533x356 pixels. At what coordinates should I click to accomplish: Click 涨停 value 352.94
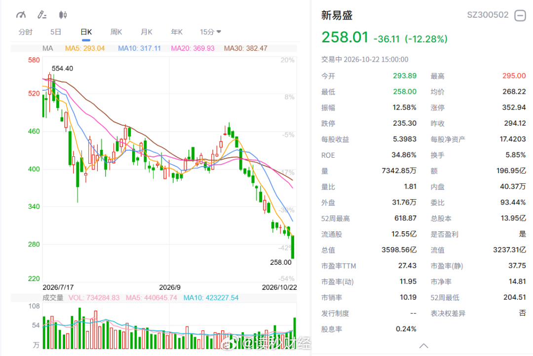pos(514,107)
